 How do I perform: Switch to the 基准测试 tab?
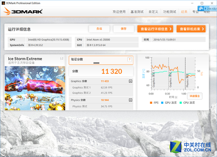[137, 12]
